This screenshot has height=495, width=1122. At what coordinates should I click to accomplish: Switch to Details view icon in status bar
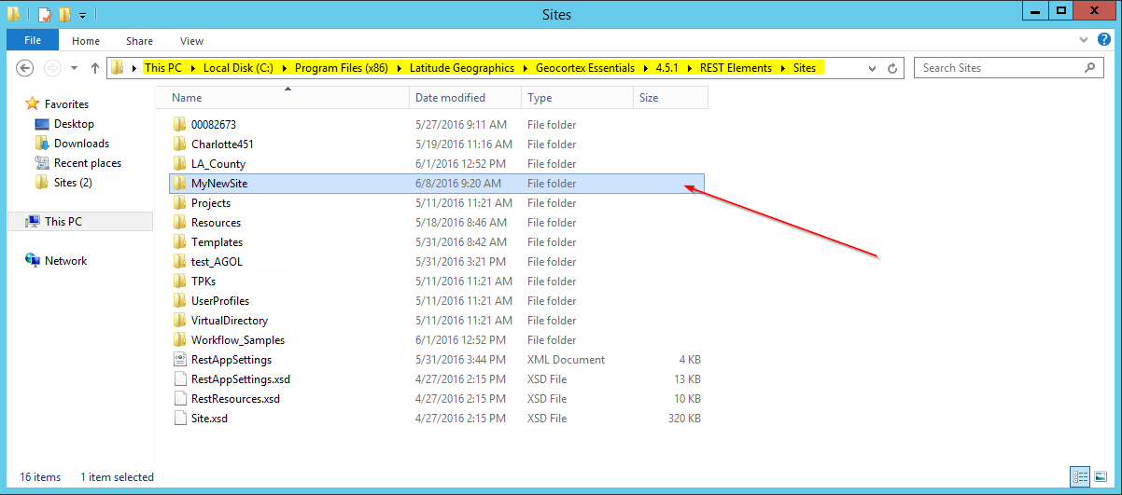(1078, 477)
